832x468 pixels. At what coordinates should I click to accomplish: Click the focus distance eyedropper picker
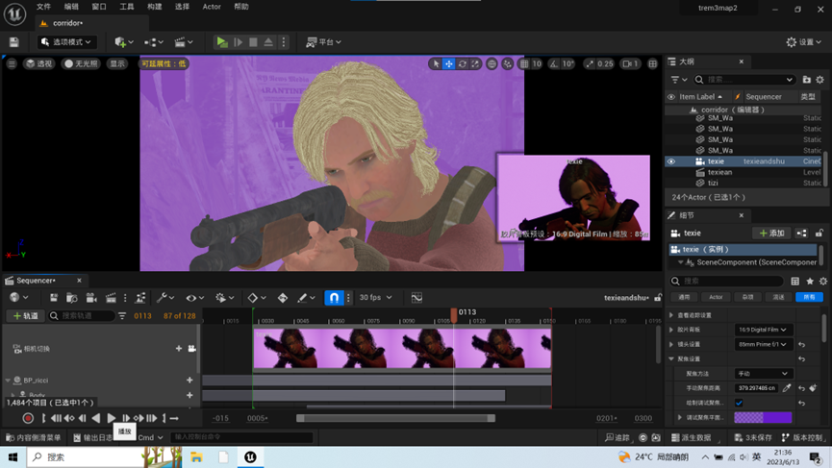[787, 388]
